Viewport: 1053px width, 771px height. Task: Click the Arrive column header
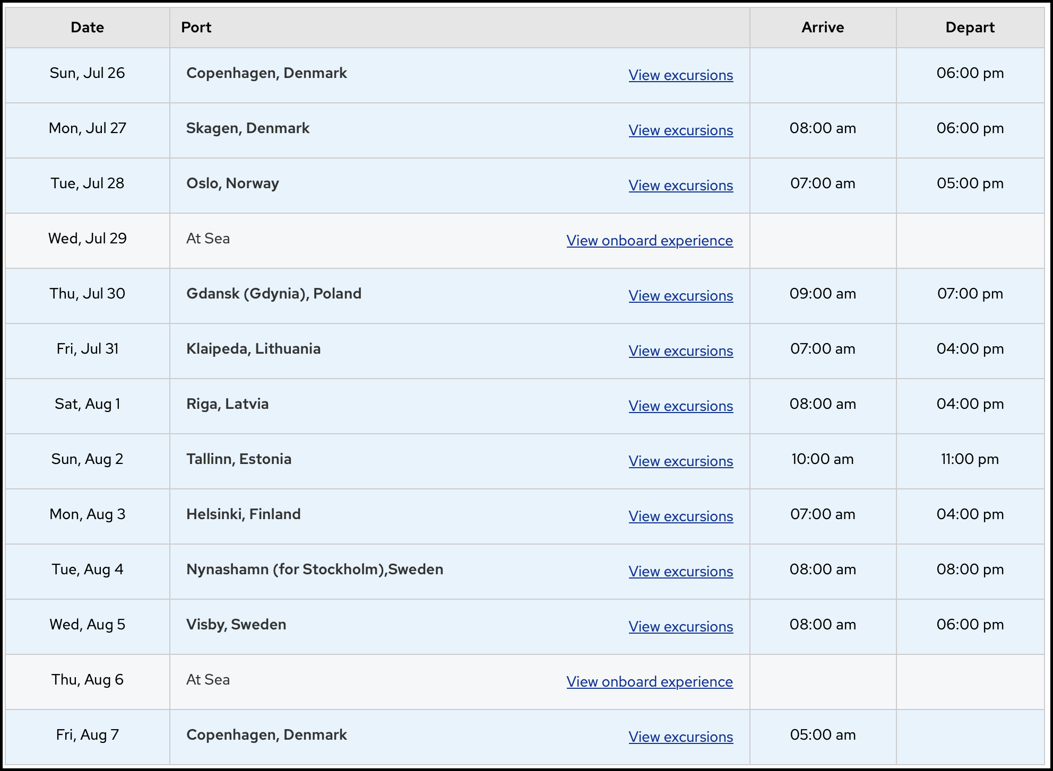pos(822,28)
